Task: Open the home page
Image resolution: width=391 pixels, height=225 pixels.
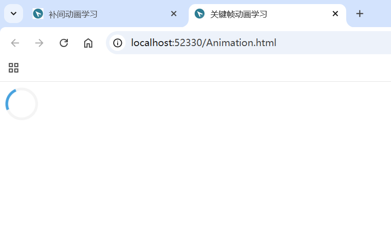Action: coord(88,43)
